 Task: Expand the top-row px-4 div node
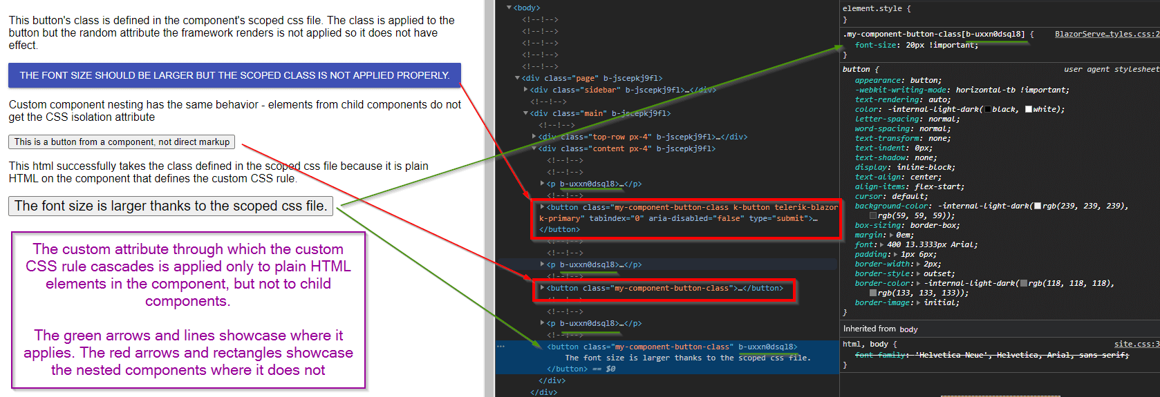click(x=534, y=137)
